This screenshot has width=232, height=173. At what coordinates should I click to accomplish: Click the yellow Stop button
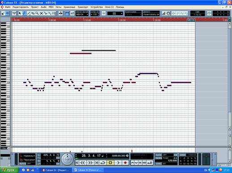pyautogui.click(x=110, y=163)
